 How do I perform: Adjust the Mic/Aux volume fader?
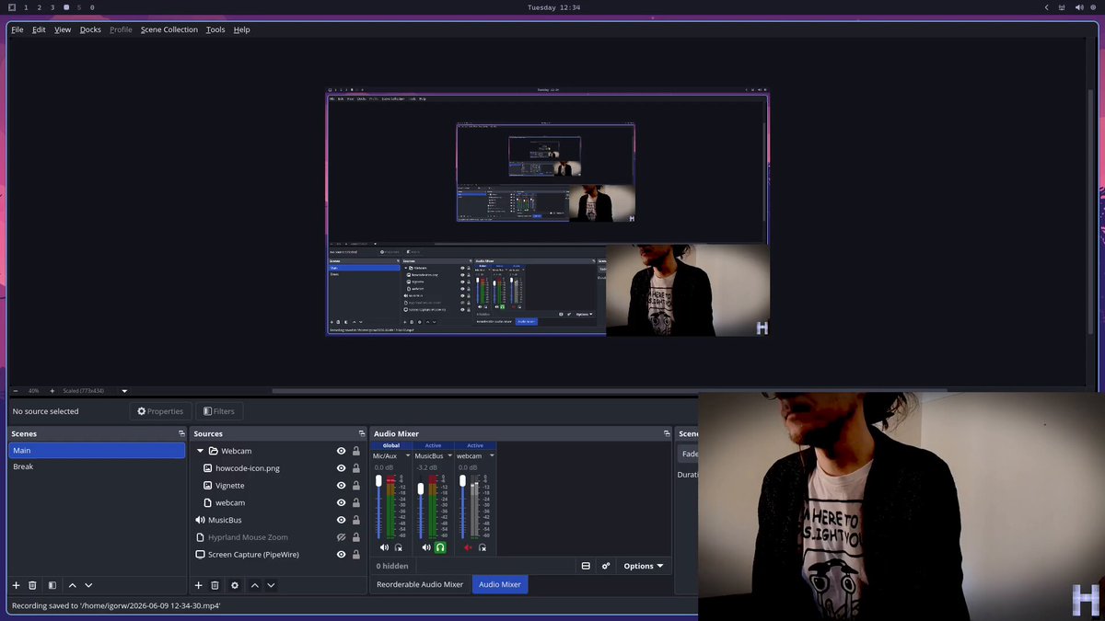[378, 481]
